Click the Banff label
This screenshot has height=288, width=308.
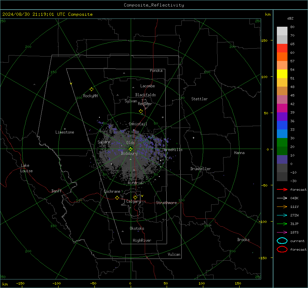click(x=56, y=191)
